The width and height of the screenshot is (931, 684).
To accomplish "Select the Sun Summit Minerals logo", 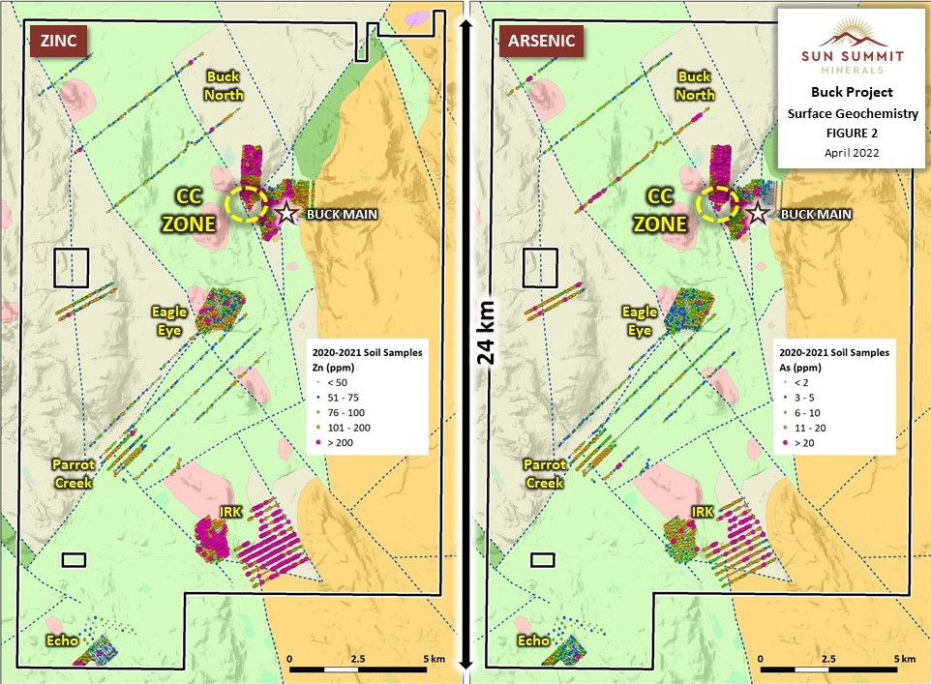I will (x=852, y=46).
